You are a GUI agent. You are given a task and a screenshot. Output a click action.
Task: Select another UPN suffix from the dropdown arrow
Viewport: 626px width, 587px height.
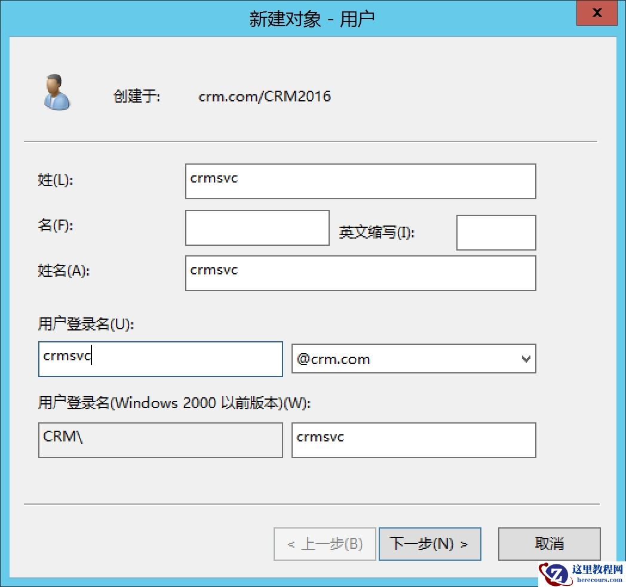tap(526, 359)
